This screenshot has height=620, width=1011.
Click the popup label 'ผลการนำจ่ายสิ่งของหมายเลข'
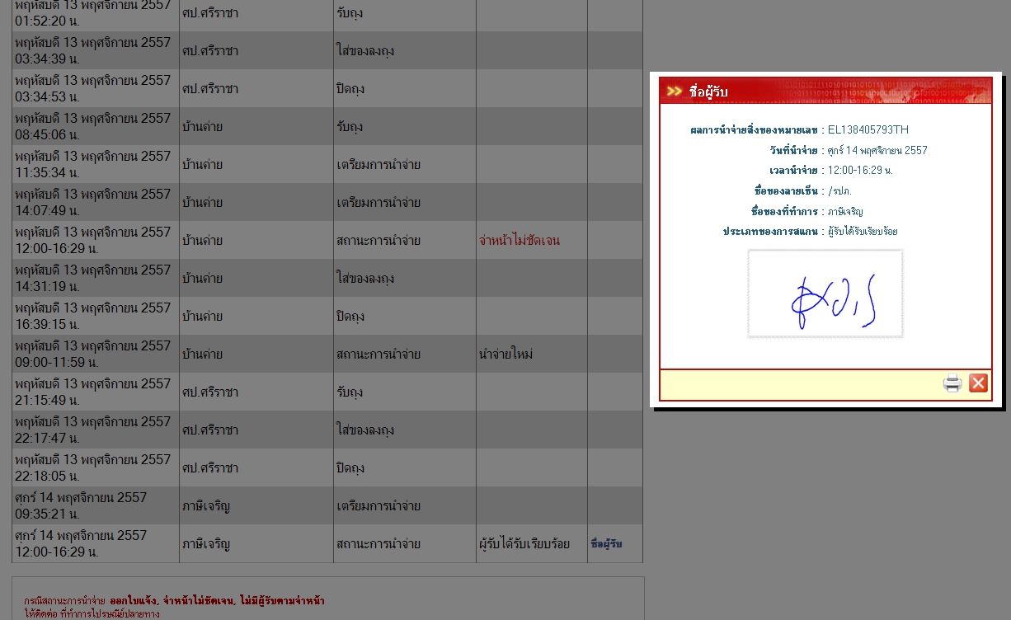(x=754, y=130)
